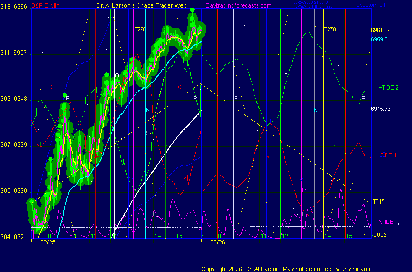
Task: Click the T315 label at right edge
Action: pyautogui.click(x=379, y=202)
